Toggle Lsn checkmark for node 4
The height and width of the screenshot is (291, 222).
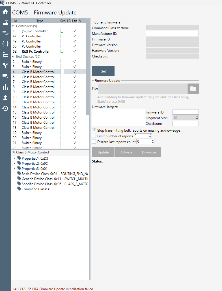tap(75, 72)
